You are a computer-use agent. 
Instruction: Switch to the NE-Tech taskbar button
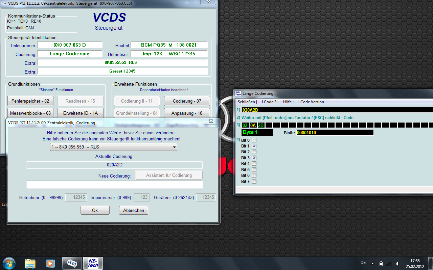point(93,263)
